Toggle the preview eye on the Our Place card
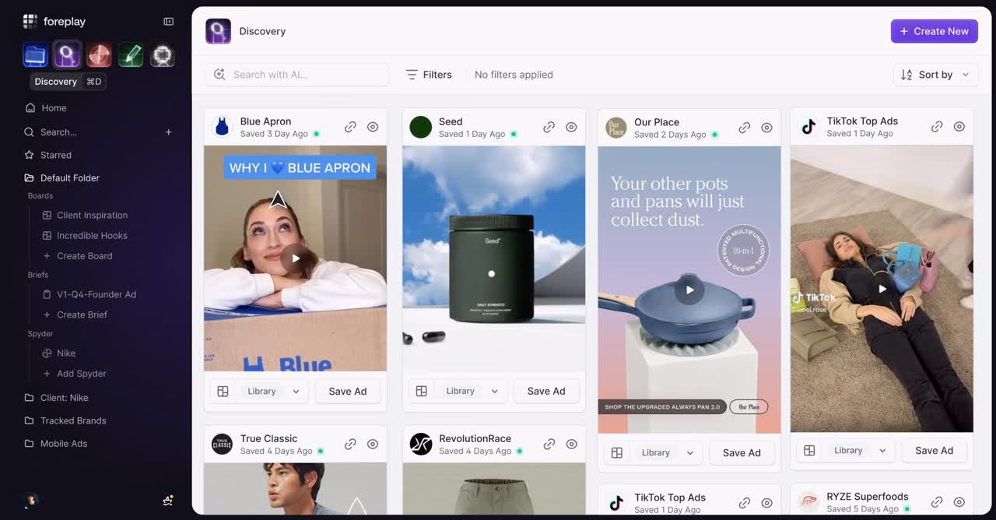 click(x=767, y=127)
